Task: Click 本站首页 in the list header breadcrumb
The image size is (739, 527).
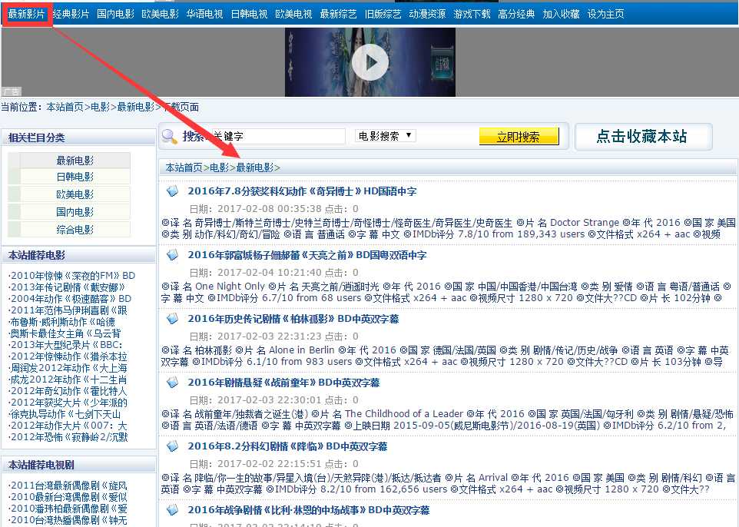Action: 184,167
